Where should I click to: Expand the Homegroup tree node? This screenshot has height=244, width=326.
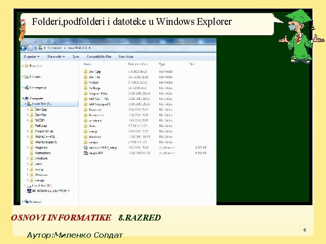(23, 88)
